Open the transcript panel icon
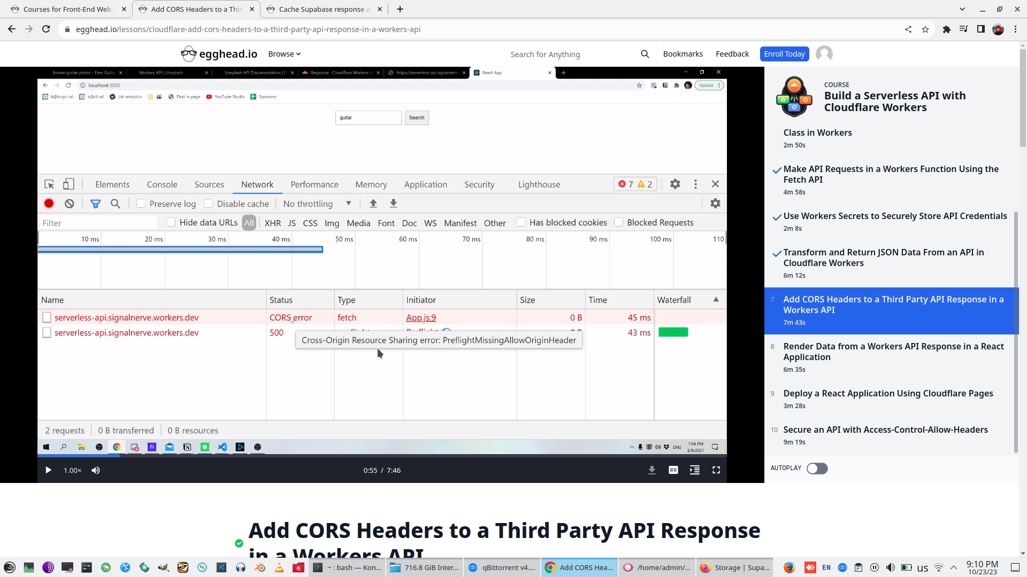Screen dimensions: 1027x577 (x=694, y=470)
